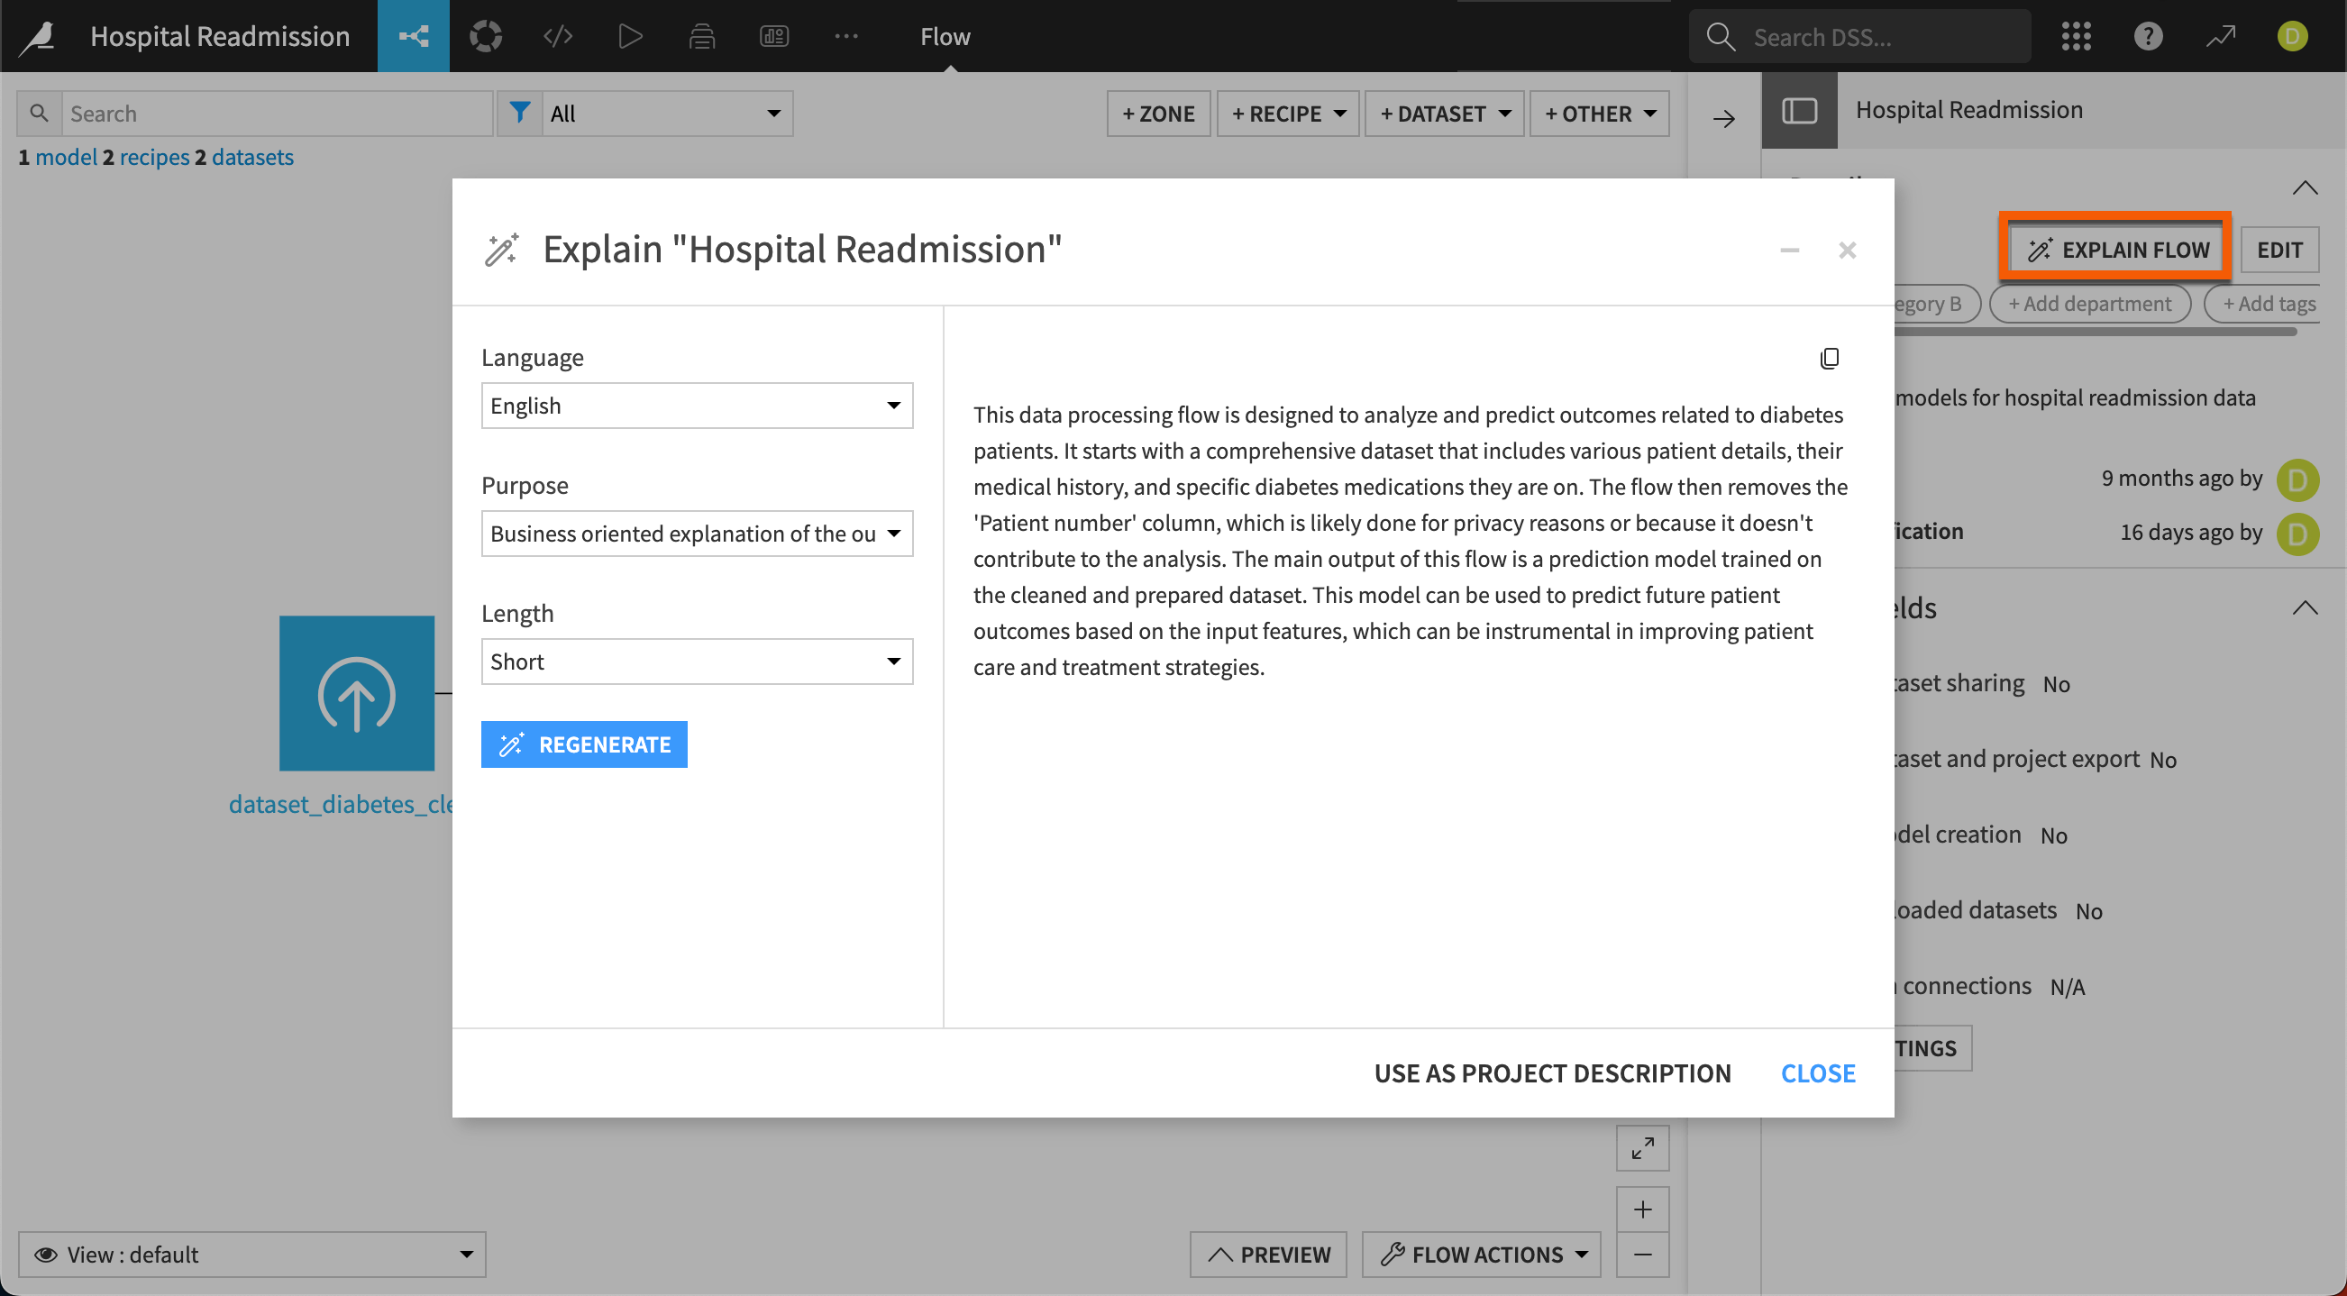Switch to the Flow tab
The height and width of the screenshot is (1296, 2347).
[x=945, y=36]
